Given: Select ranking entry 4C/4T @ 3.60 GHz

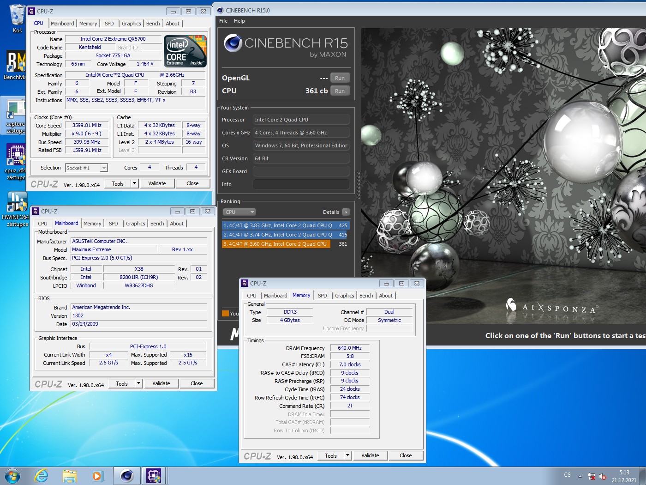Looking at the screenshot, I should (286, 244).
